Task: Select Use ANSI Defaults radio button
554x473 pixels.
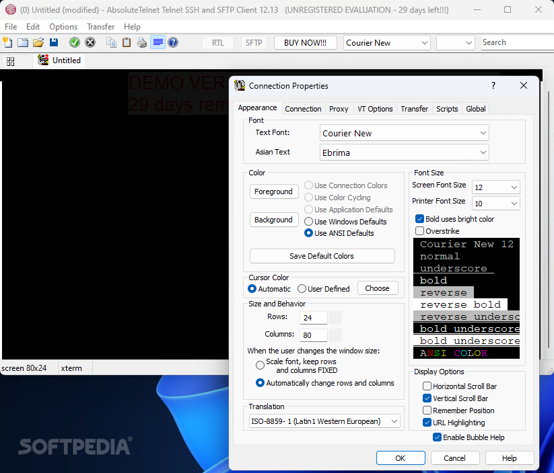Action: (x=308, y=233)
